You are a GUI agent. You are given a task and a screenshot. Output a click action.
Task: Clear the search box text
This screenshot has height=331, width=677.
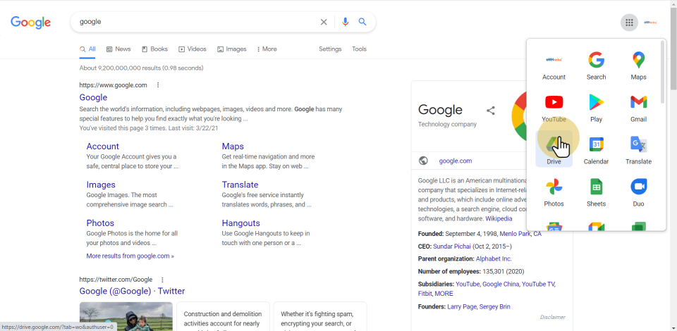(324, 22)
